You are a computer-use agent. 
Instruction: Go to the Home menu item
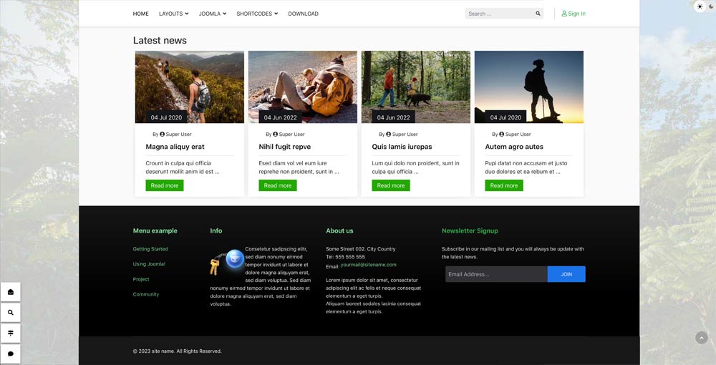141,14
